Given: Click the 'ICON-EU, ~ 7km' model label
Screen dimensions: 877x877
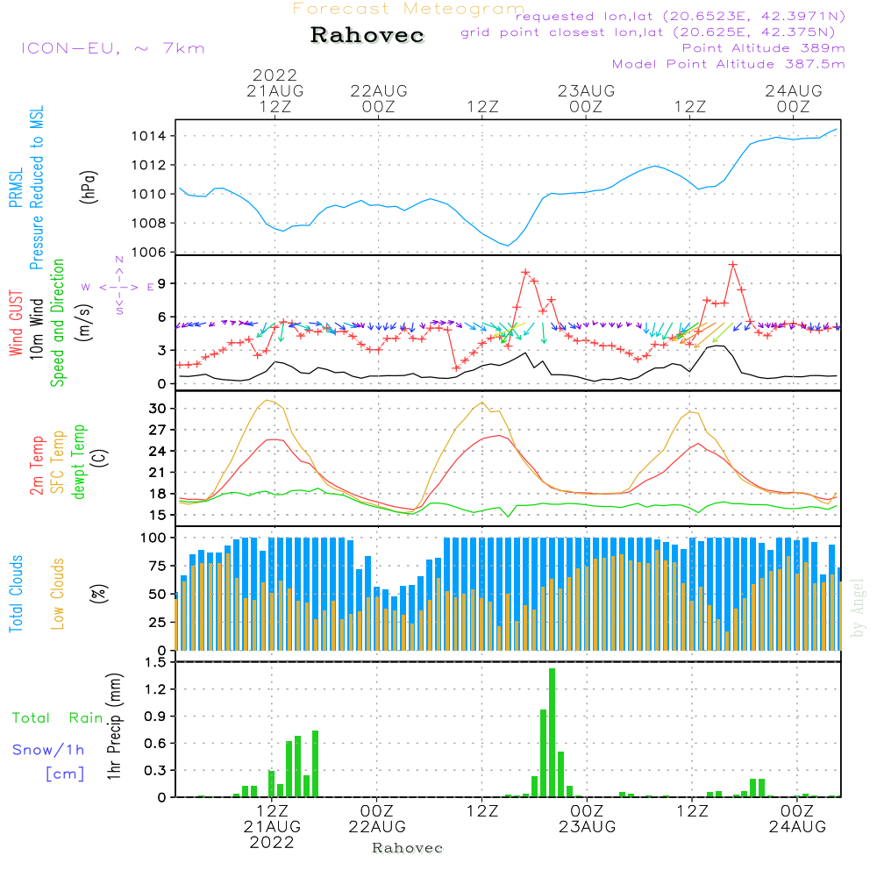Looking at the screenshot, I should click(x=113, y=48).
